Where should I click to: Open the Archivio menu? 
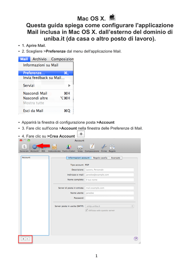tap(39, 59)
